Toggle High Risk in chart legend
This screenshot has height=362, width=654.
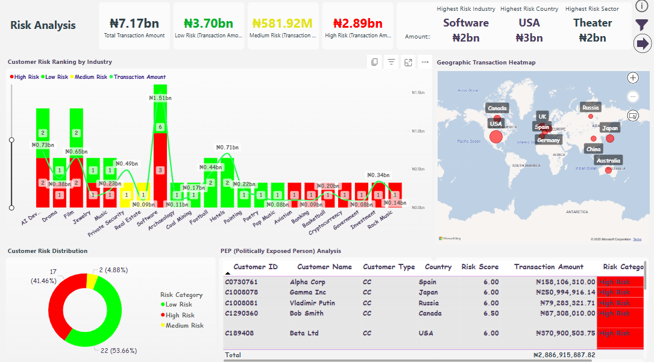click(24, 77)
